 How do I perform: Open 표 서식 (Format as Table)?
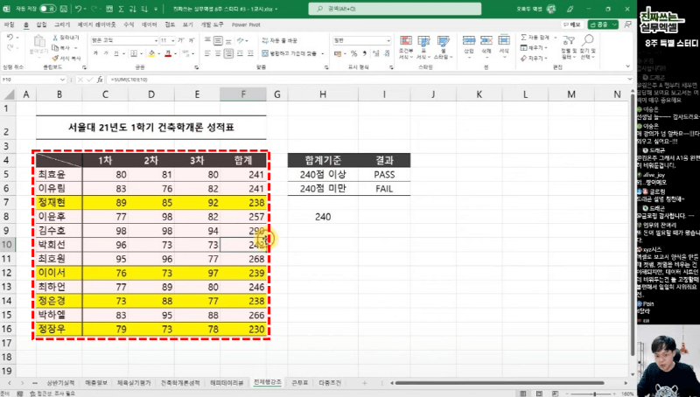423,47
